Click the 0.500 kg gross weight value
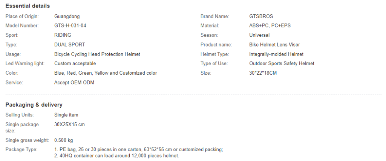The width and height of the screenshot is (386, 161). point(63,140)
